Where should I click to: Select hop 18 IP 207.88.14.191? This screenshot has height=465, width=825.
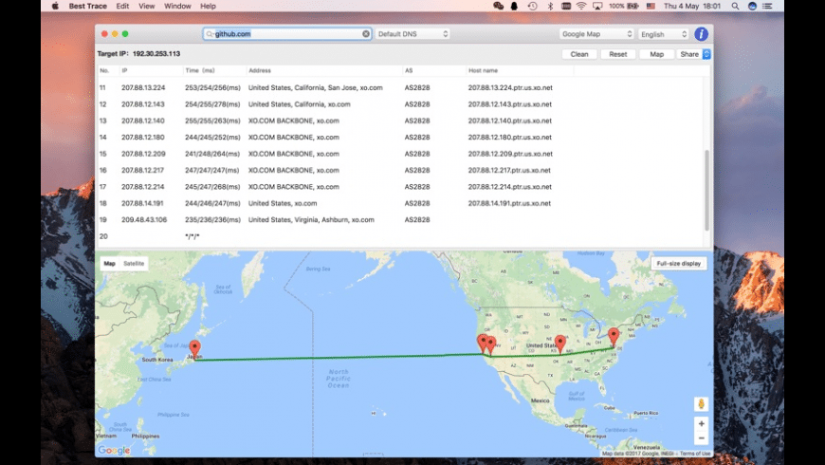tap(399, 203)
